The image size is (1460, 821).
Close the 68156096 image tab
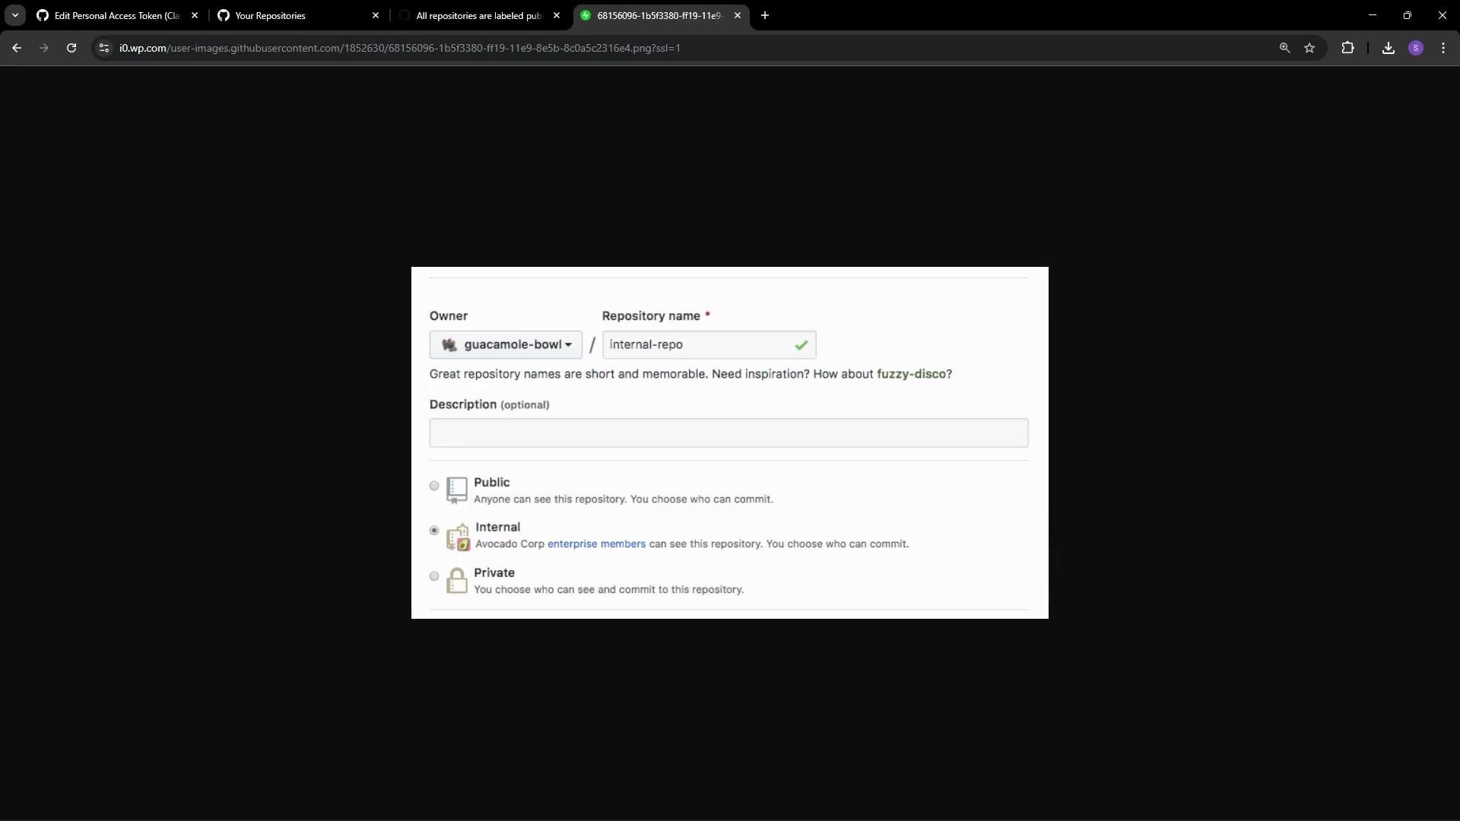click(x=738, y=15)
